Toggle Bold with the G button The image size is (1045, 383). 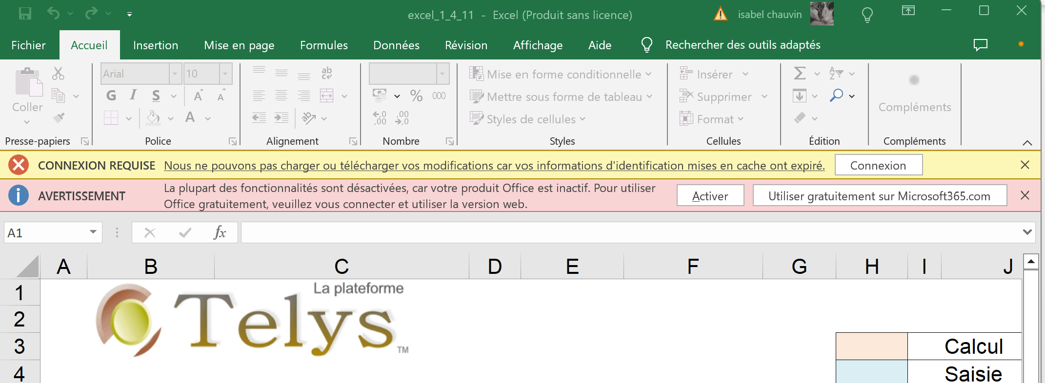click(111, 96)
